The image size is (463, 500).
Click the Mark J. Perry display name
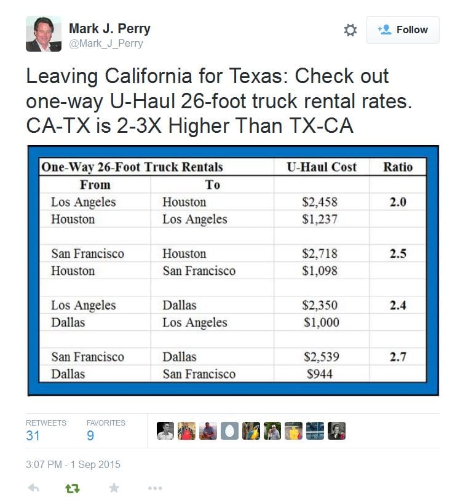click(x=109, y=29)
